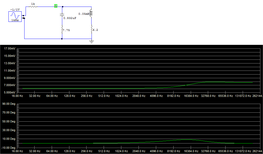
Task: Click the ground symbol
Action: [92, 42]
